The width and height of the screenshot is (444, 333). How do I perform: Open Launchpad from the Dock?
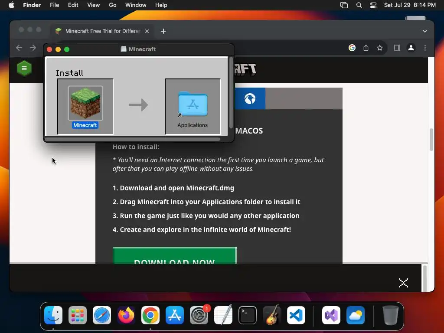pyautogui.click(x=78, y=315)
